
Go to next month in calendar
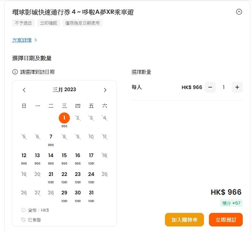(x=105, y=90)
